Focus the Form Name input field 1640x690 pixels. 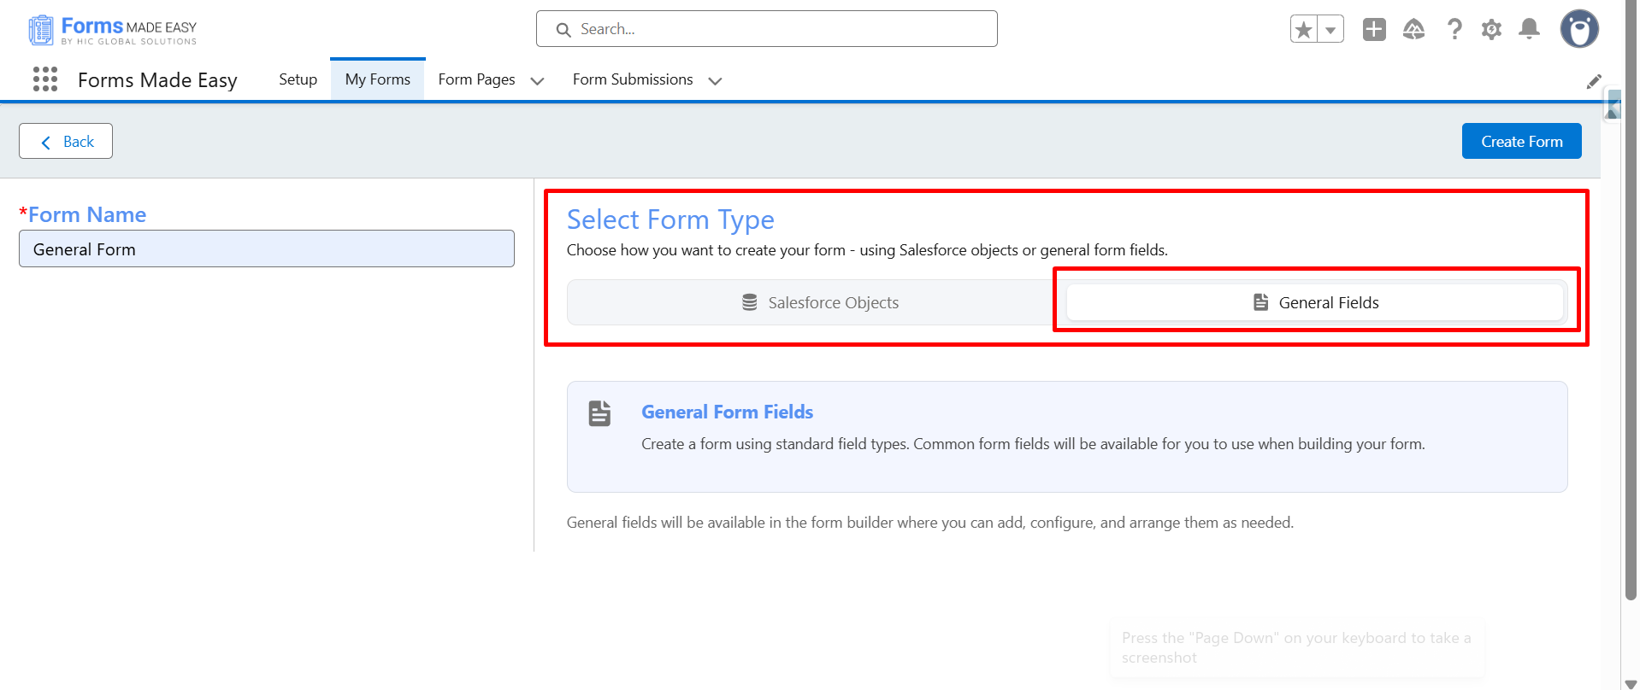[267, 249]
